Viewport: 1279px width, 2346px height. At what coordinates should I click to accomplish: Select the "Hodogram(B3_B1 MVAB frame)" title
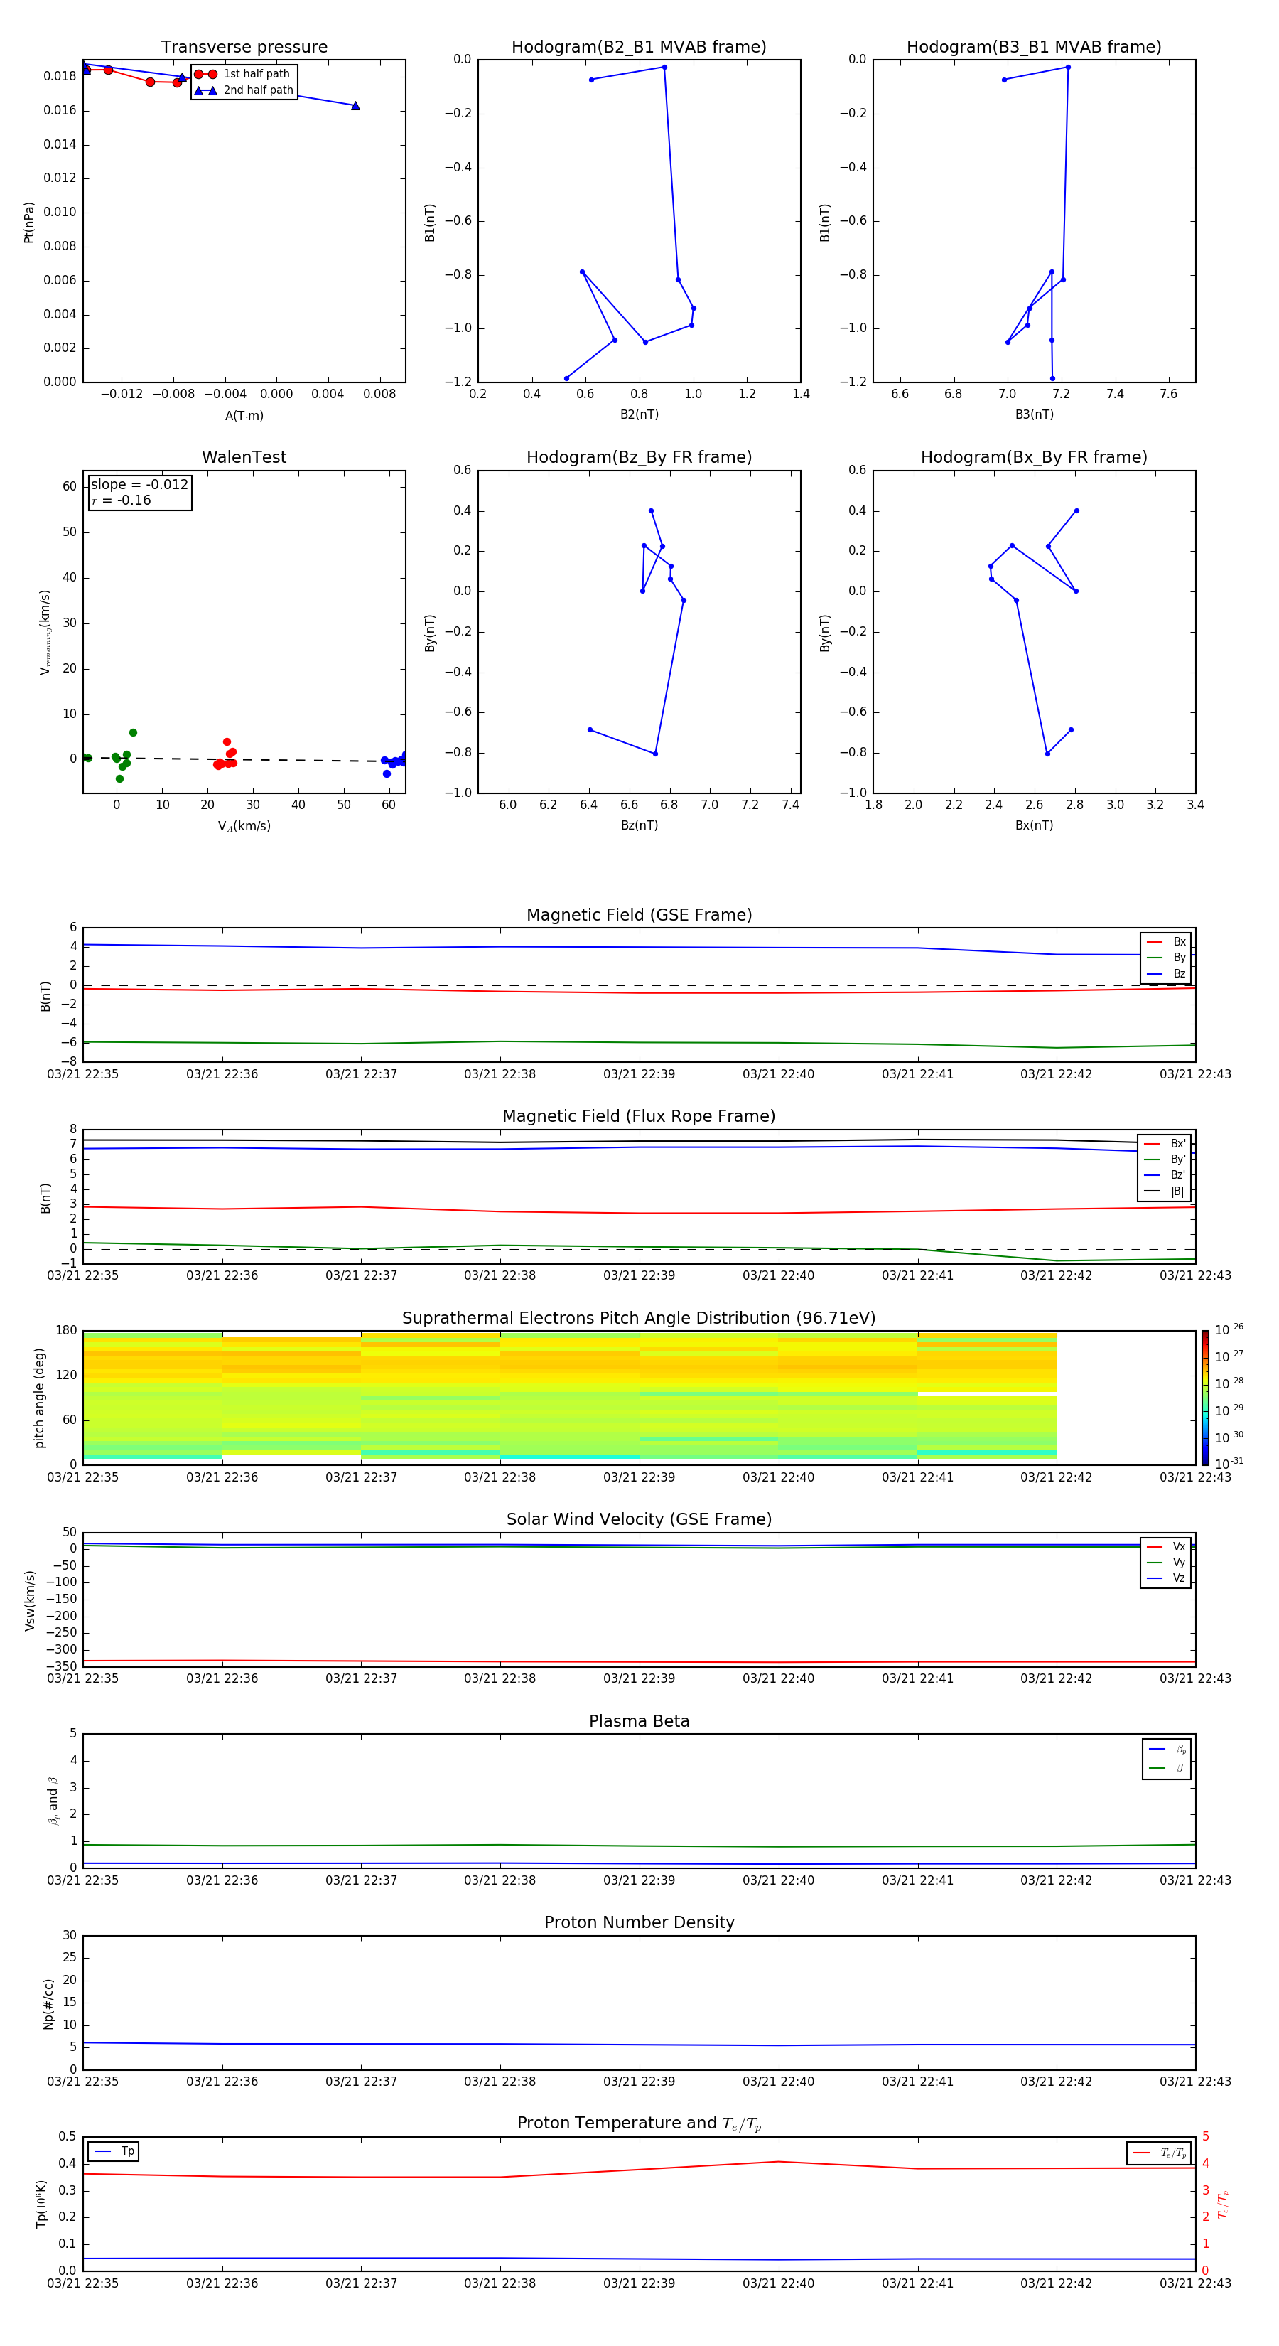point(1034,48)
